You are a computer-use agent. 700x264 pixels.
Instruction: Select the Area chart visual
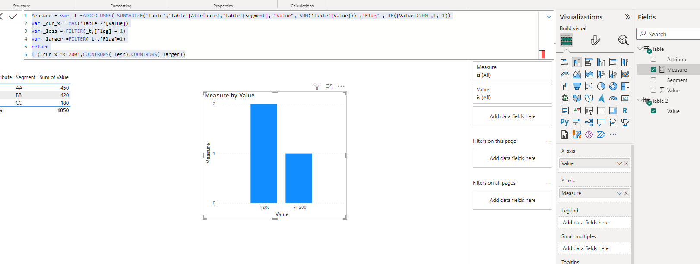[x=576, y=74]
